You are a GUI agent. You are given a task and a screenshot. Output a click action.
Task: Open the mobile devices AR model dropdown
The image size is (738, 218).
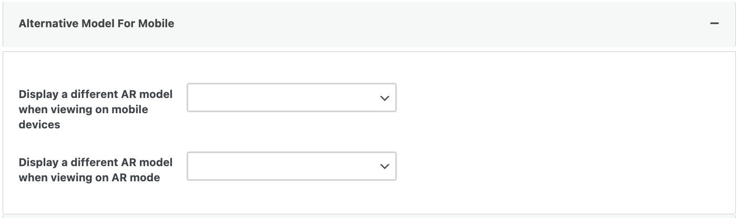click(x=291, y=97)
